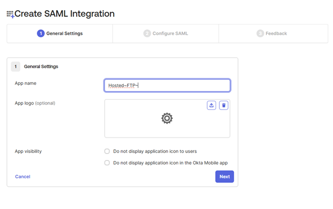The width and height of the screenshot is (333, 209).
Task: Open the General Settings step tab
Action: [x=60, y=34]
